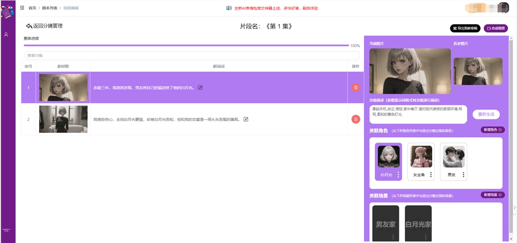Select the 女主角 character card
517x243 pixels.
421,161
